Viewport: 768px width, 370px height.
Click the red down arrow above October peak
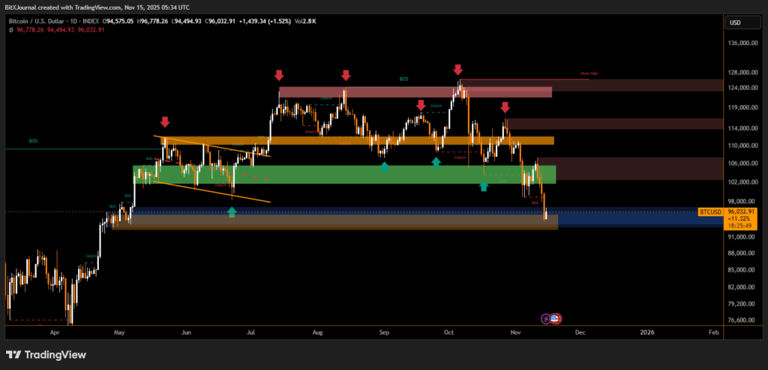coord(458,69)
